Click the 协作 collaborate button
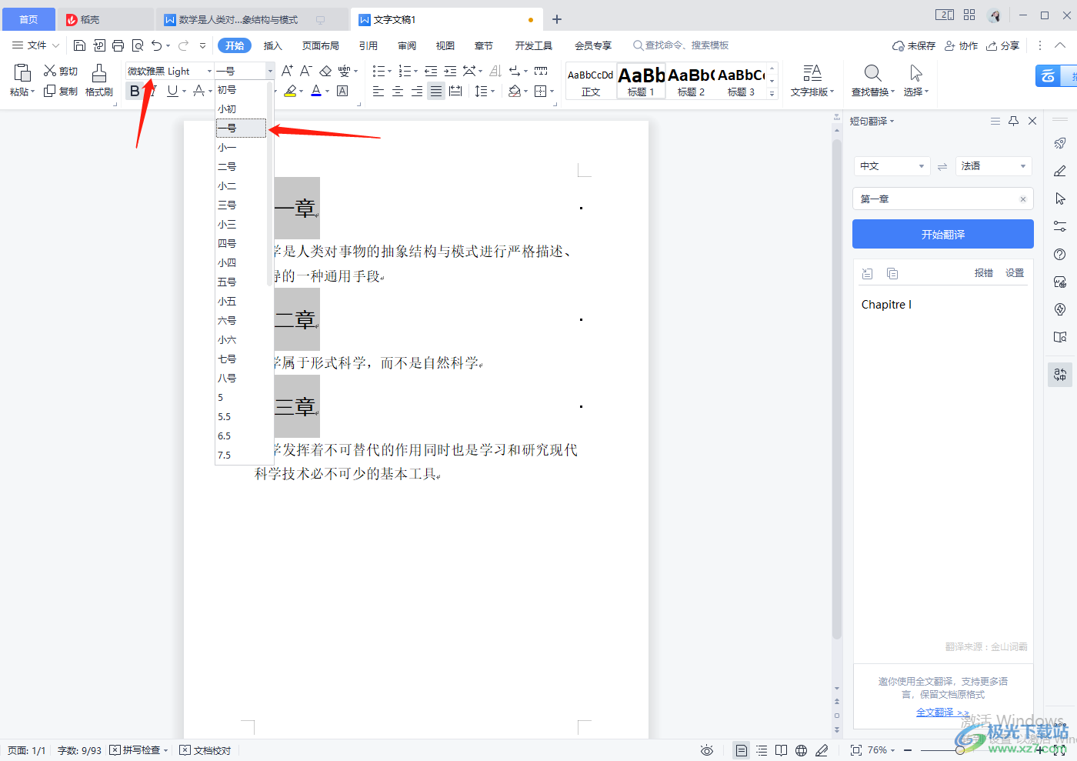Image resolution: width=1077 pixels, height=761 pixels. click(x=962, y=45)
